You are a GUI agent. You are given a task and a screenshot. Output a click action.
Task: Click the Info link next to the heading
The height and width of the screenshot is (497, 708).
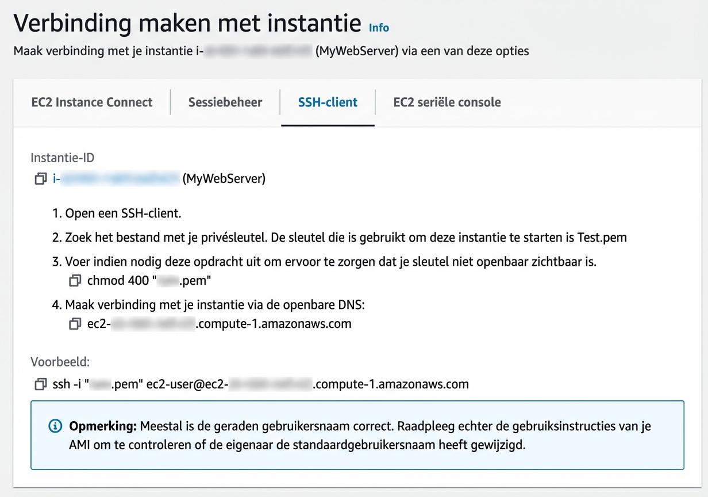coord(379,27)
